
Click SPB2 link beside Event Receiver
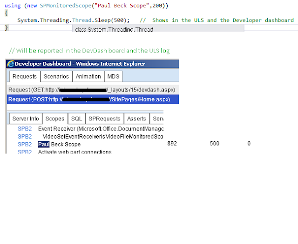(25, 129)
